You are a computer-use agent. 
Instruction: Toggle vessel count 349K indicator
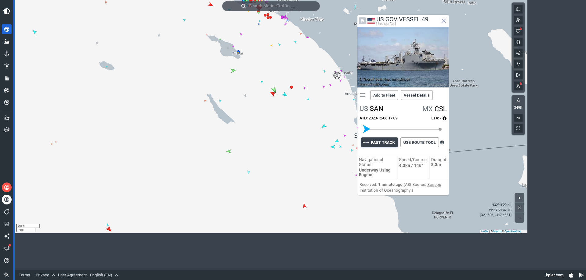pyautogui.click(x=518, y=104)
